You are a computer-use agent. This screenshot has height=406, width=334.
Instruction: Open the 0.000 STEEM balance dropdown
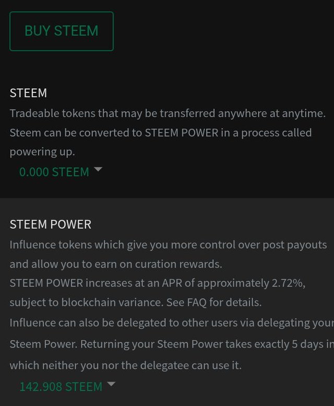(54, 172)
